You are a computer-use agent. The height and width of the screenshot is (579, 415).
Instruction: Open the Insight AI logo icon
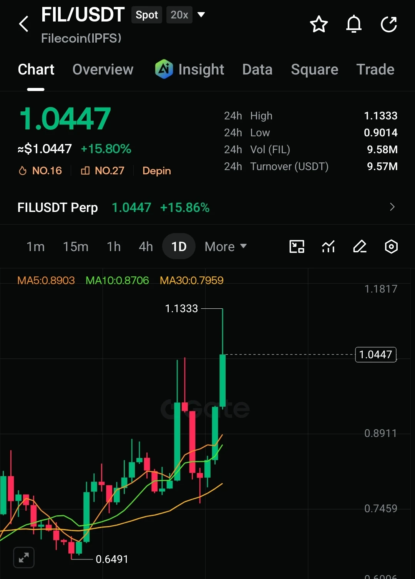[x=164, y=69]
